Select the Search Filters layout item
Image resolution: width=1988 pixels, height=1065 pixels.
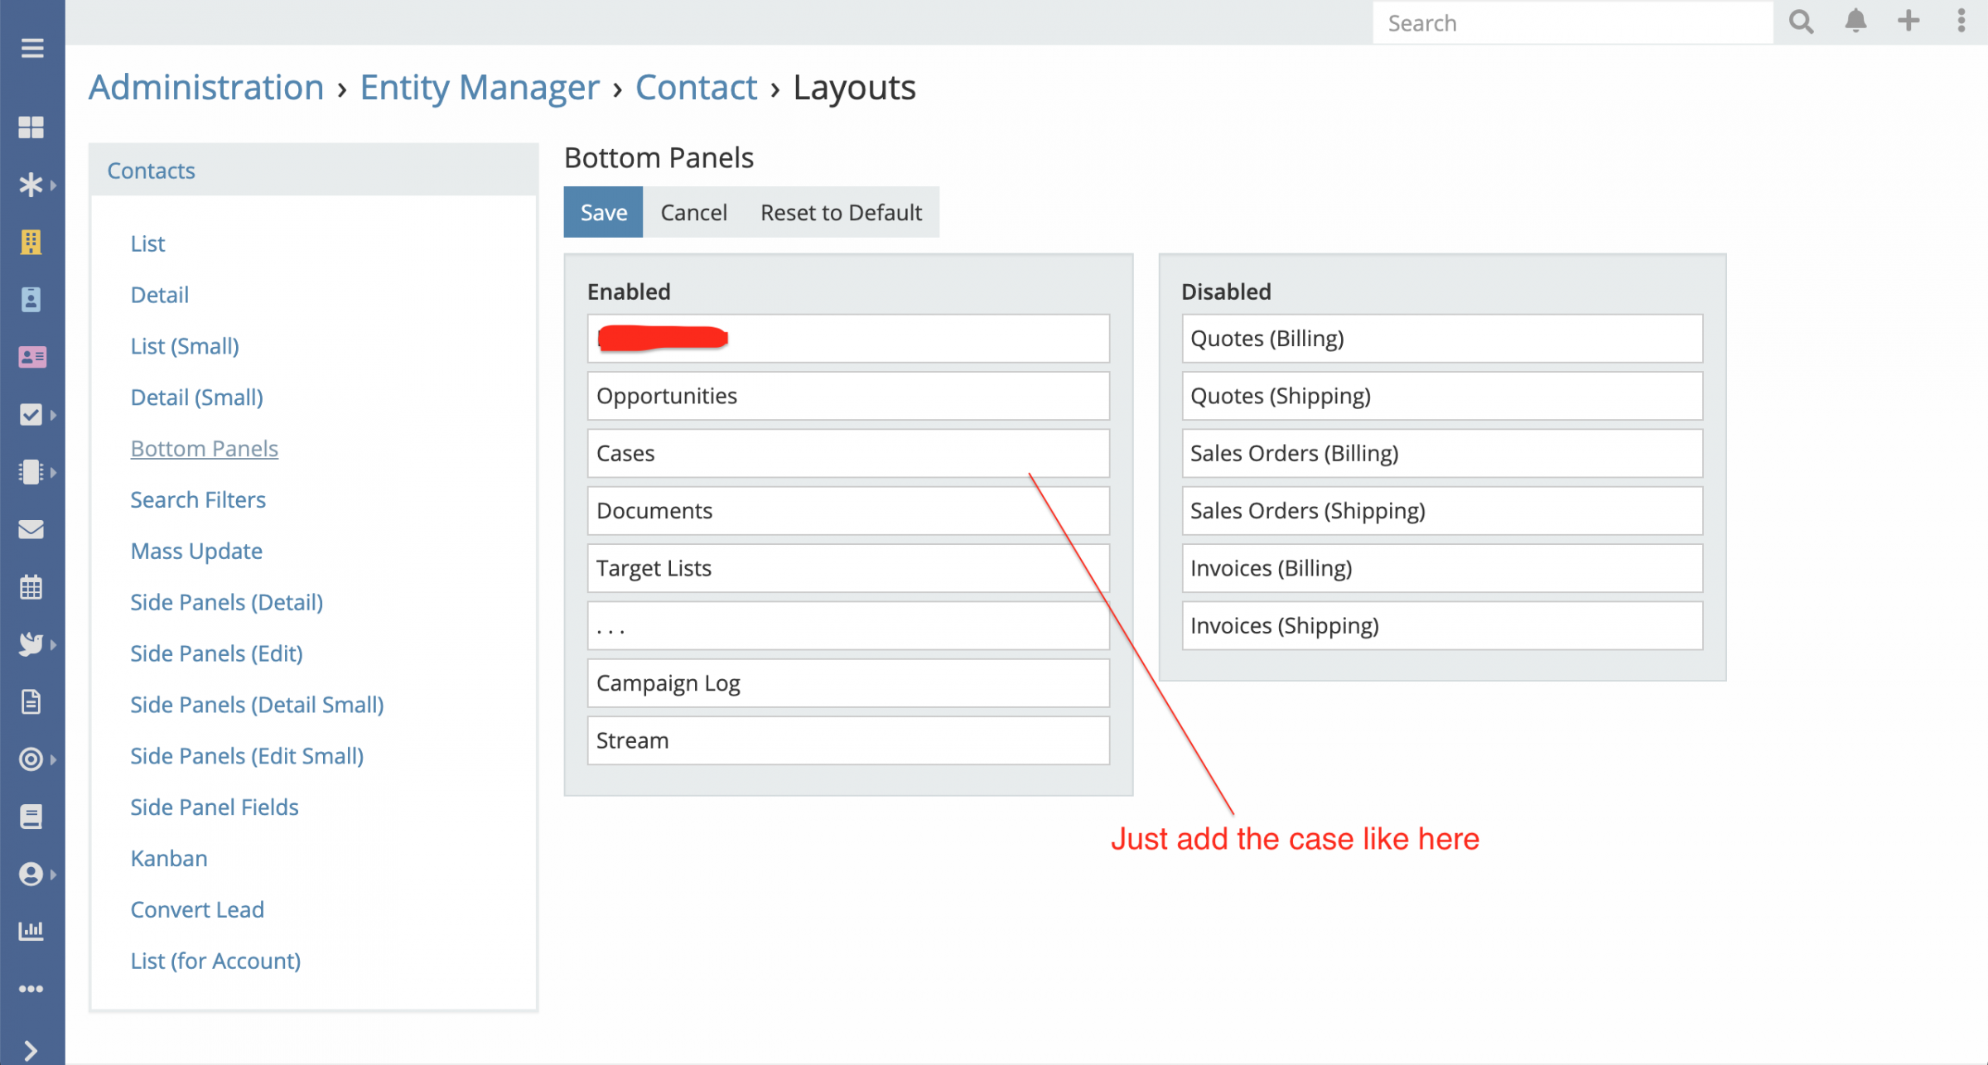[x=198, y=499]
